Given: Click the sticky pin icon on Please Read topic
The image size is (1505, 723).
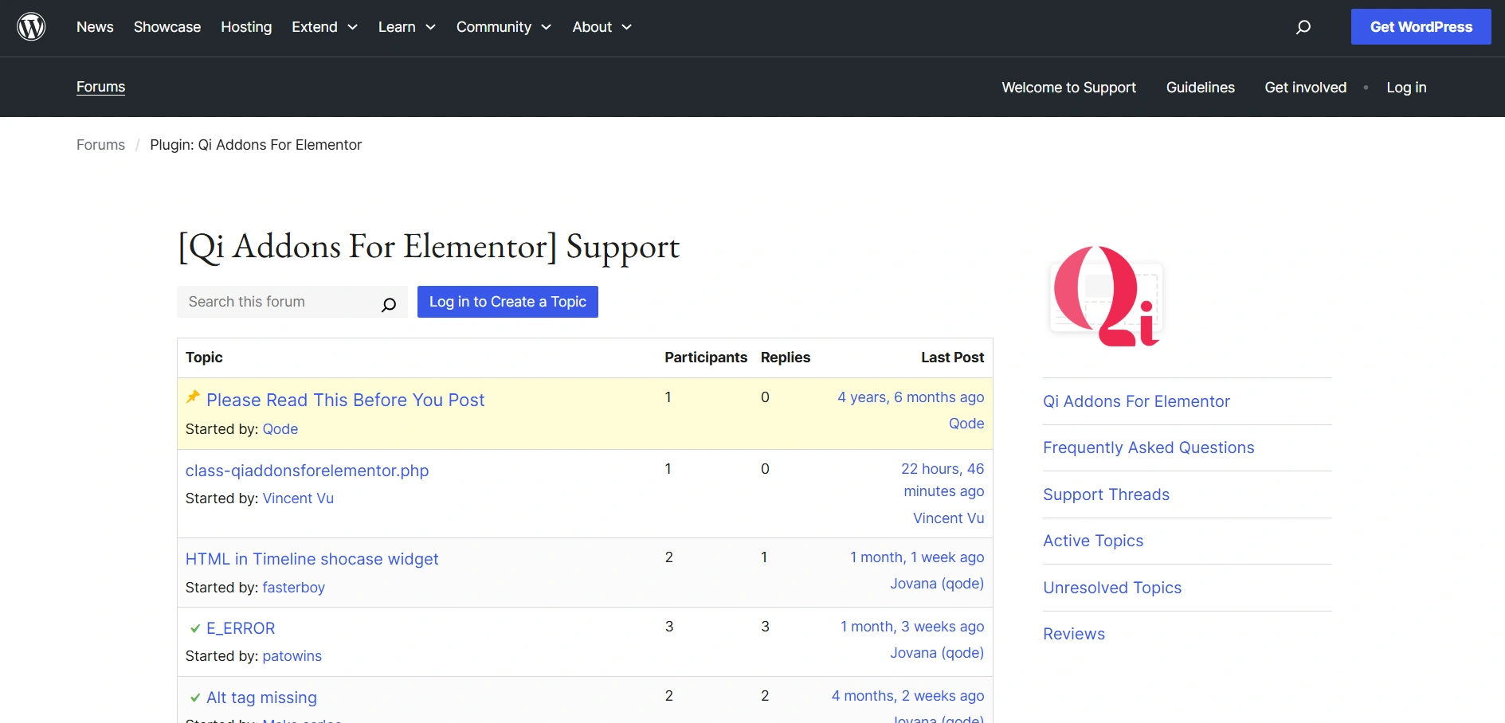Looking at the screenshot, I should point(193,397).
